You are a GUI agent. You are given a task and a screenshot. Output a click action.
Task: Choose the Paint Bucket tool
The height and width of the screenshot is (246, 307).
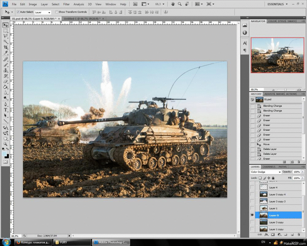point(6,87)
